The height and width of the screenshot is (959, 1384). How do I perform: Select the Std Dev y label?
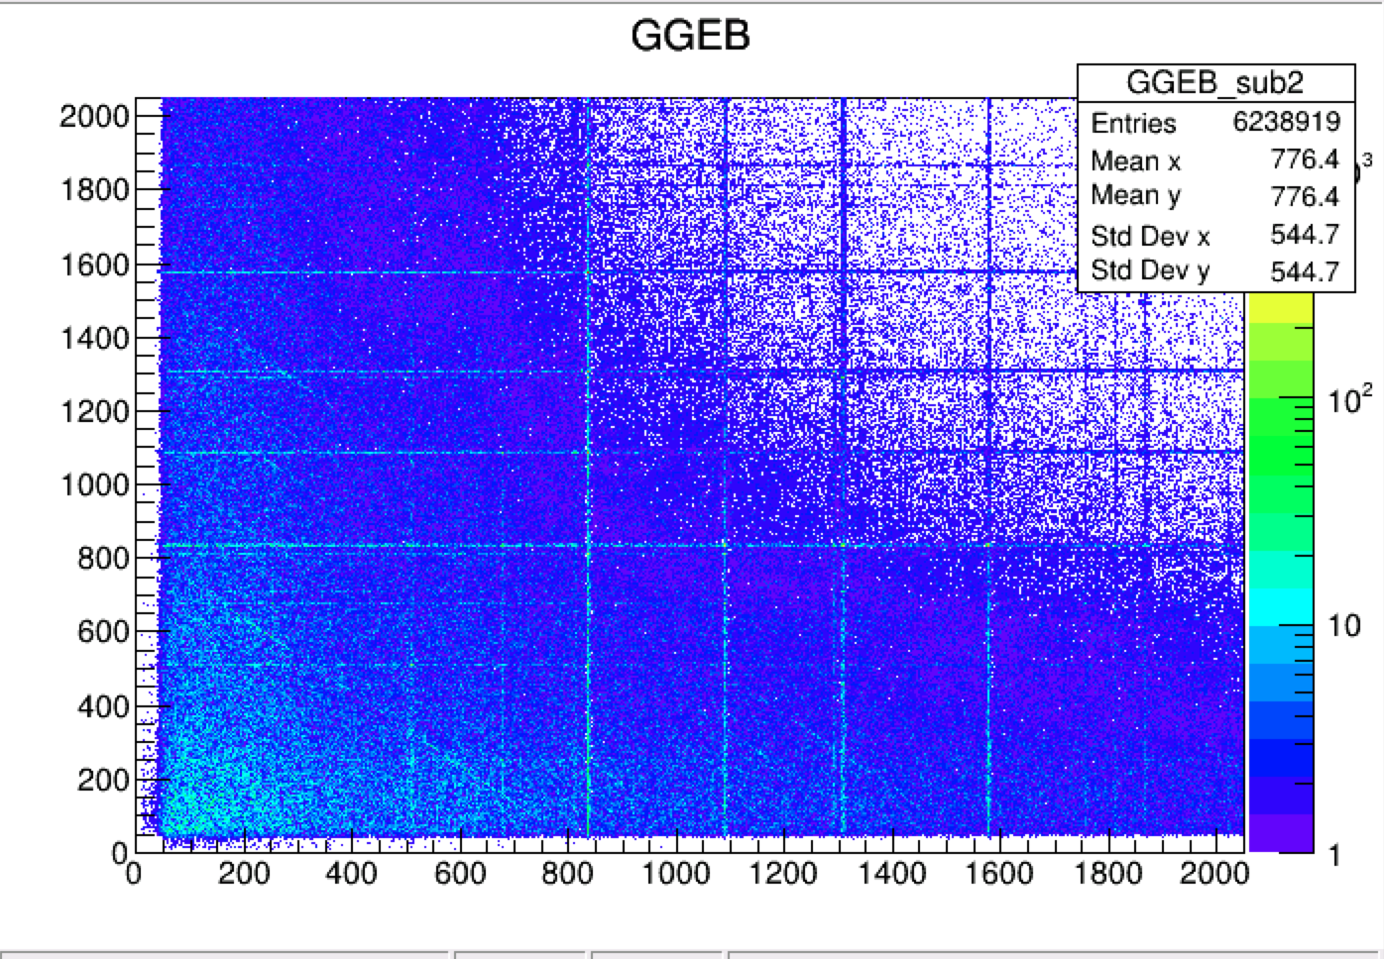coord(1150,270)
